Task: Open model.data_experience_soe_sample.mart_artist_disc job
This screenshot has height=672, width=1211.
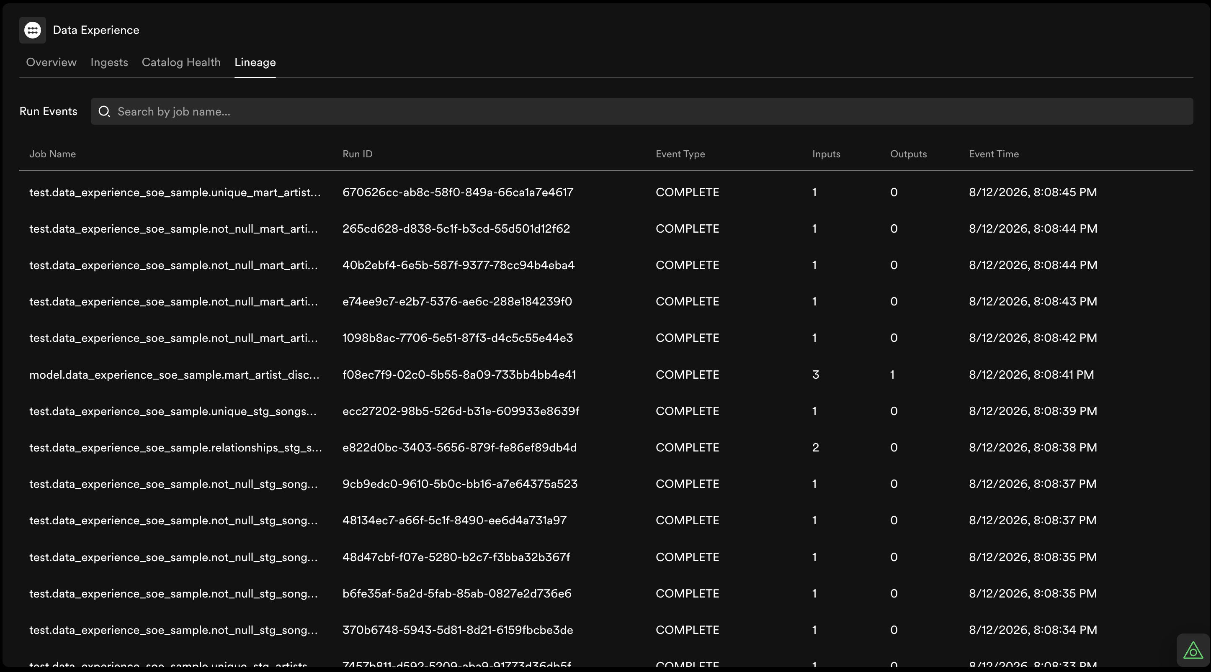Action: tap(175, 375)
